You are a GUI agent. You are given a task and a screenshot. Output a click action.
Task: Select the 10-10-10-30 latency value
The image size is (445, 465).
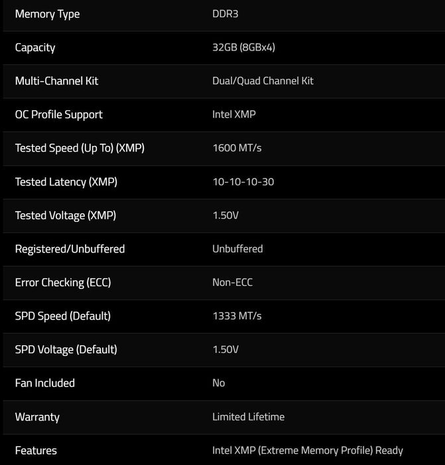click(243, 181)
